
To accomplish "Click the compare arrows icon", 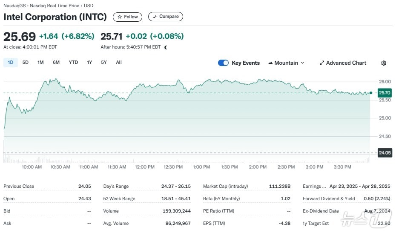I will pos(155,17).
